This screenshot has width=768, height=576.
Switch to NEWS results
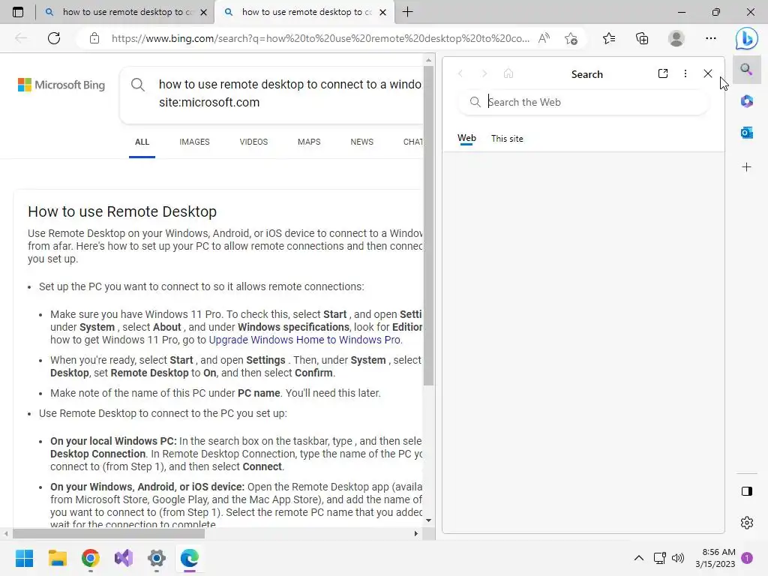coord(362,142)
